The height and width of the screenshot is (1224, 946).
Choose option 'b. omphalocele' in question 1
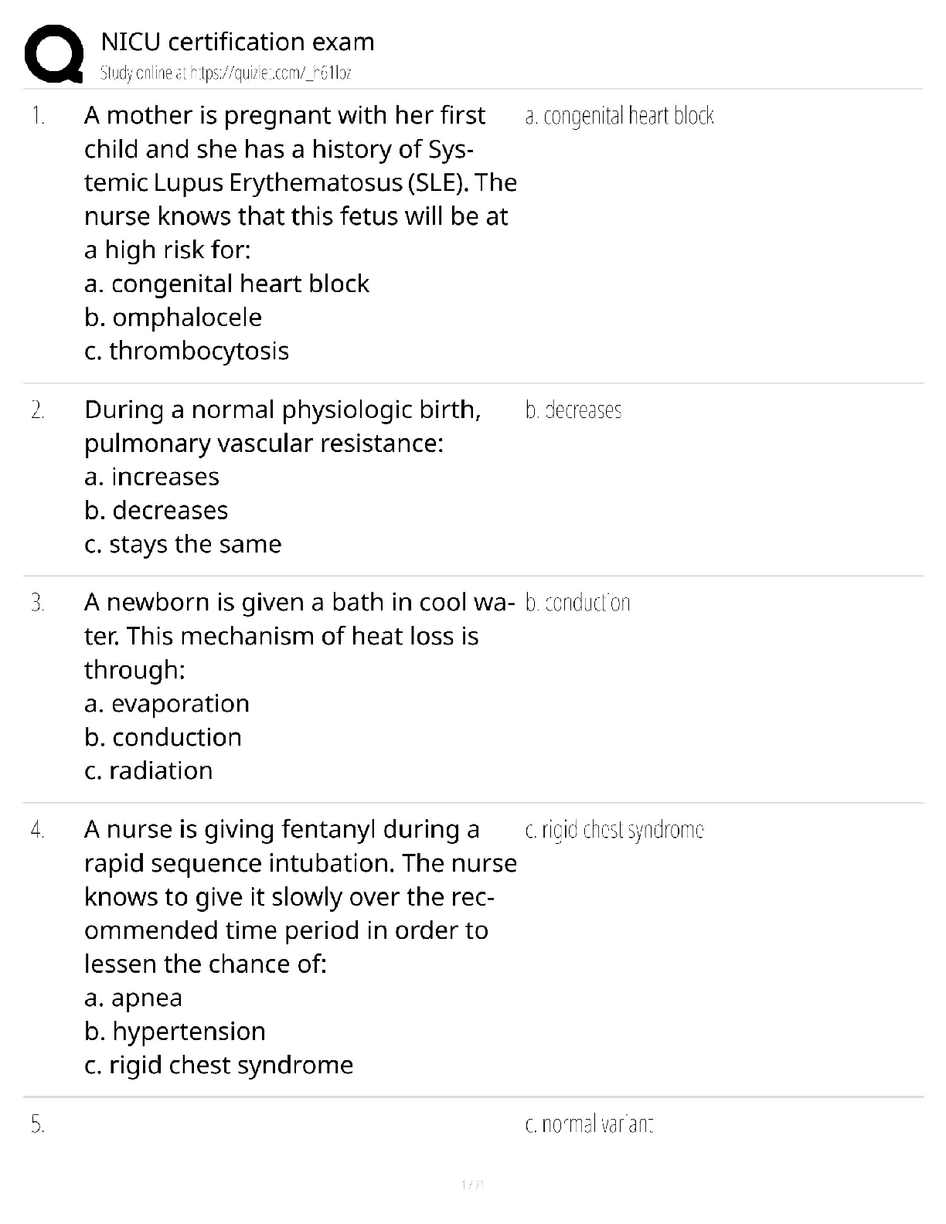coord(173,318)
